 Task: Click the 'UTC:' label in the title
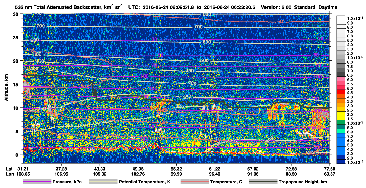(x=134, y=7)
